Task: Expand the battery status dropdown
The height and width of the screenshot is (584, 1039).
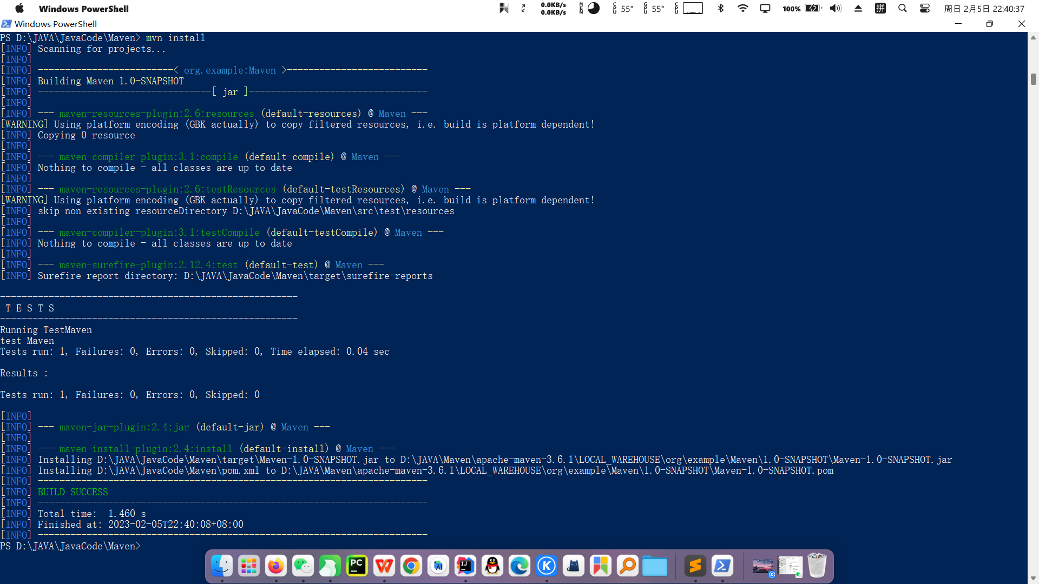Action: coord(813,8)
